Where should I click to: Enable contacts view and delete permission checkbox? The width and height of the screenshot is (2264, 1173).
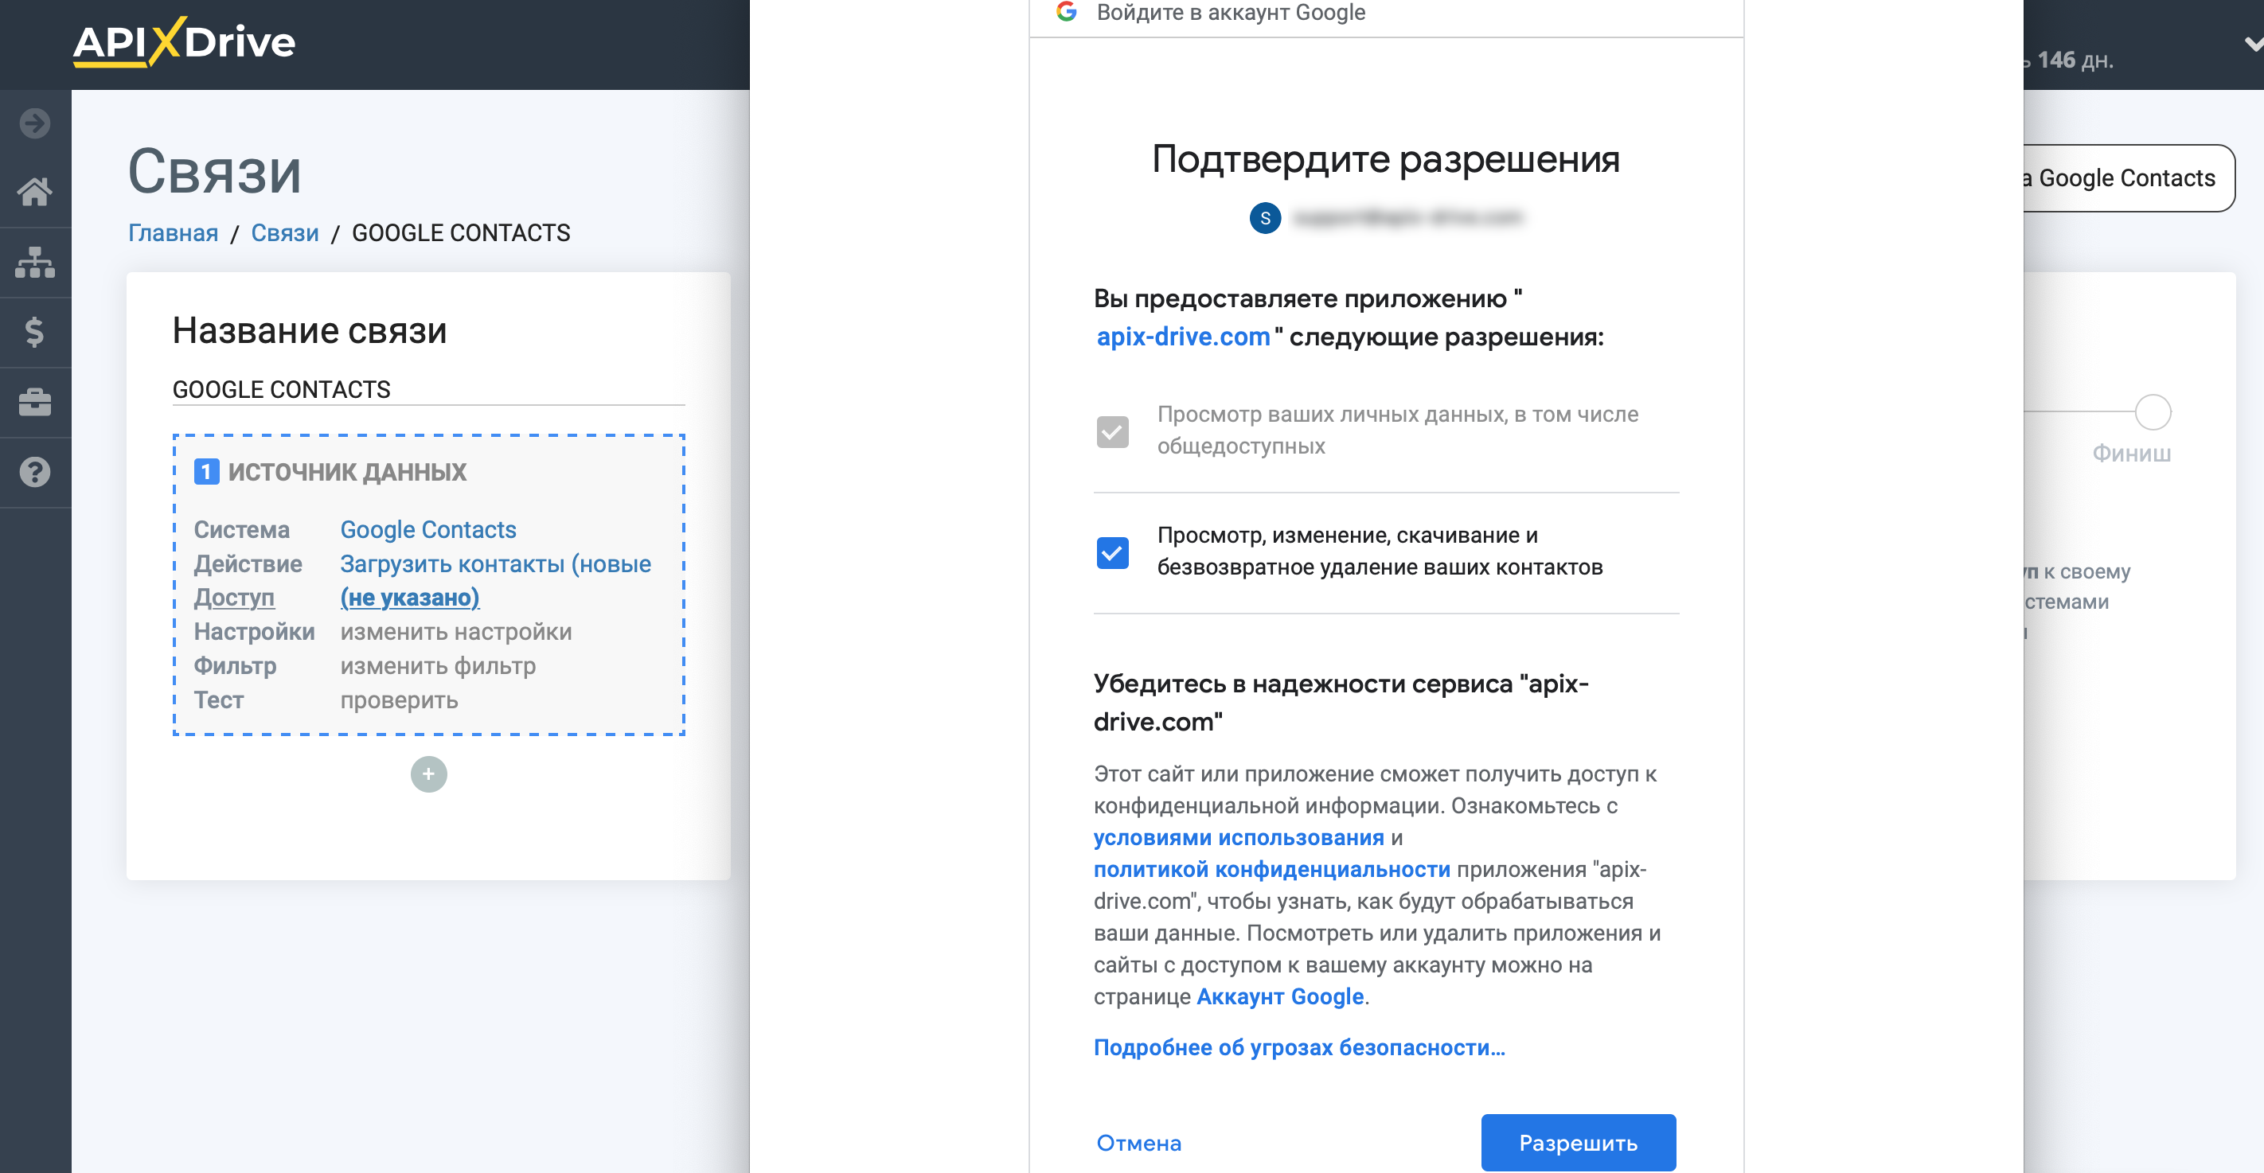[1114, 551]
